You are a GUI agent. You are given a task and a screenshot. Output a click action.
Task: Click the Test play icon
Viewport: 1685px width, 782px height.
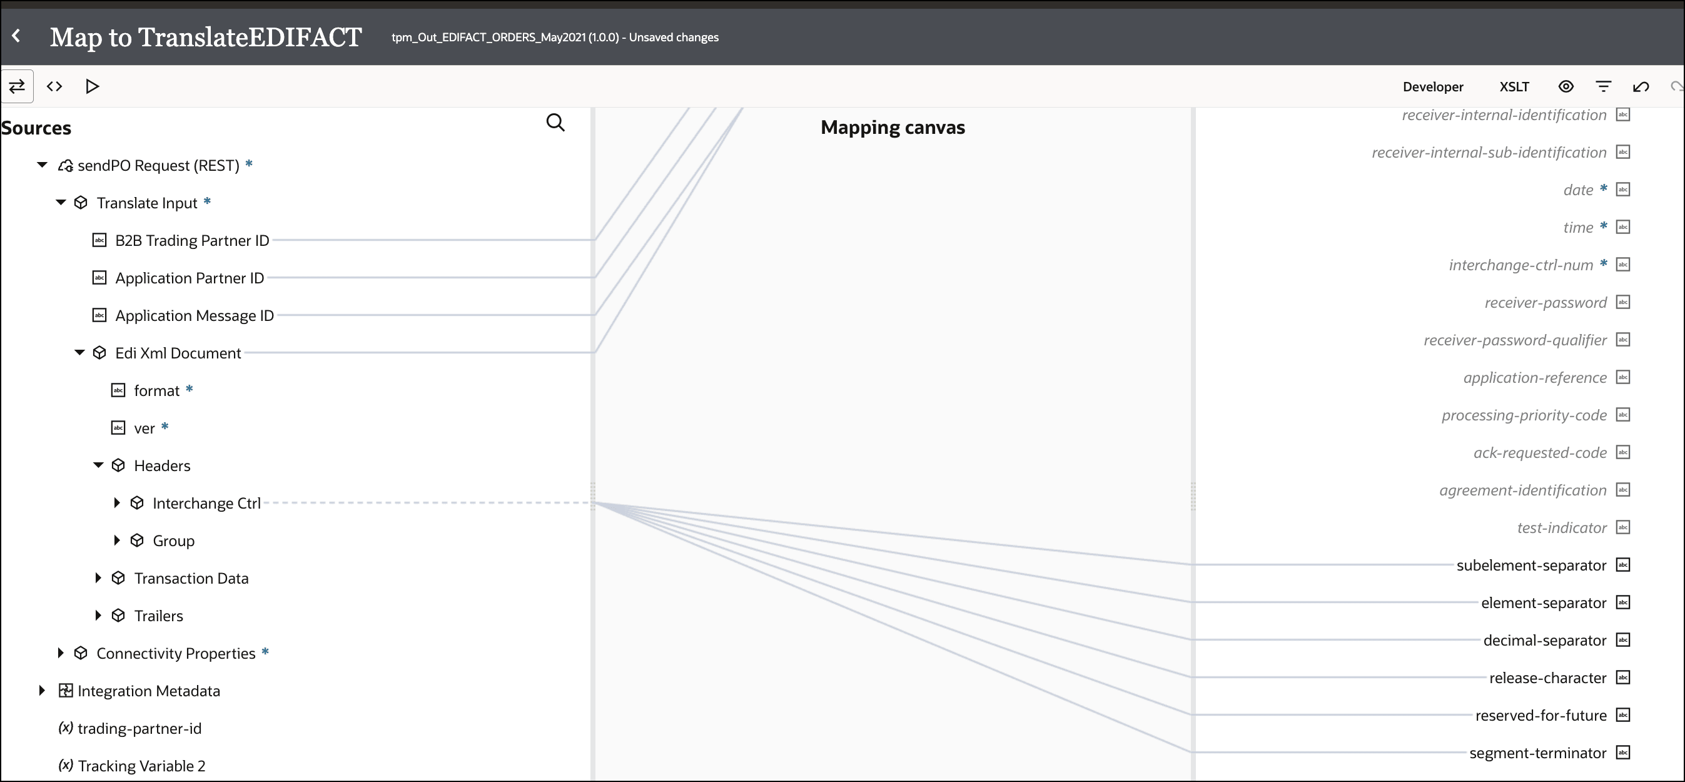[x=92, y=86]
